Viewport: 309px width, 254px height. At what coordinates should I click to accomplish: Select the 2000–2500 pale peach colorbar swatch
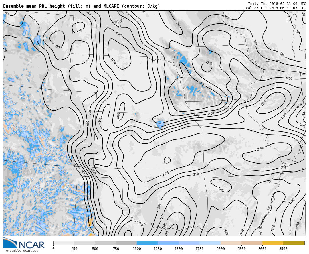231,243
